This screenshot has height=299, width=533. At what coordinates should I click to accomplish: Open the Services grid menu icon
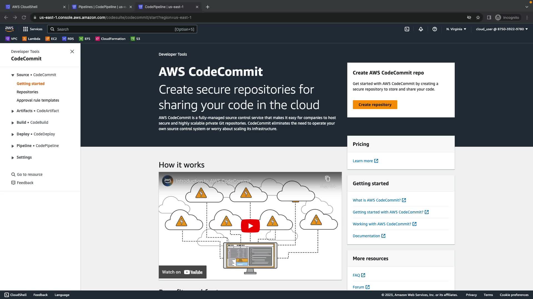click(x=26, y=29)
